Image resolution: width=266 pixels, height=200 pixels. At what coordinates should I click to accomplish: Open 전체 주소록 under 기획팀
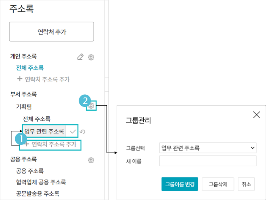pyautogui.click(x=36, y=119)
